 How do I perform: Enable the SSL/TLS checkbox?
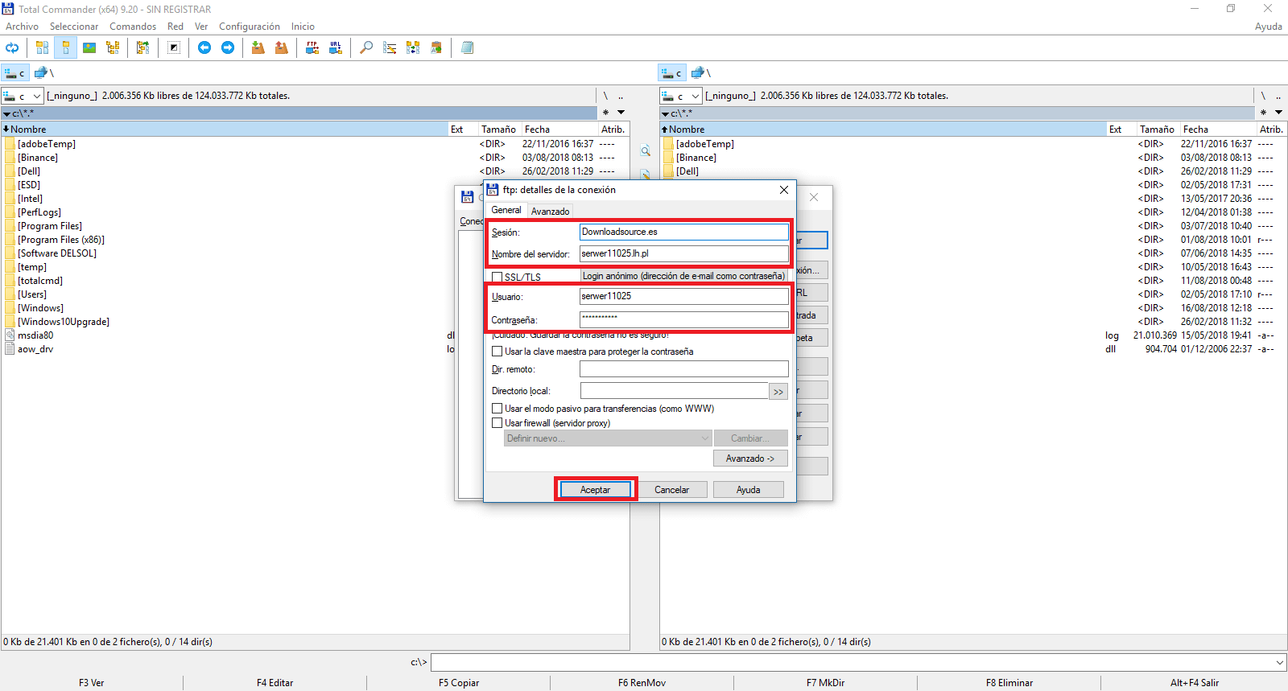click(497, 277)
